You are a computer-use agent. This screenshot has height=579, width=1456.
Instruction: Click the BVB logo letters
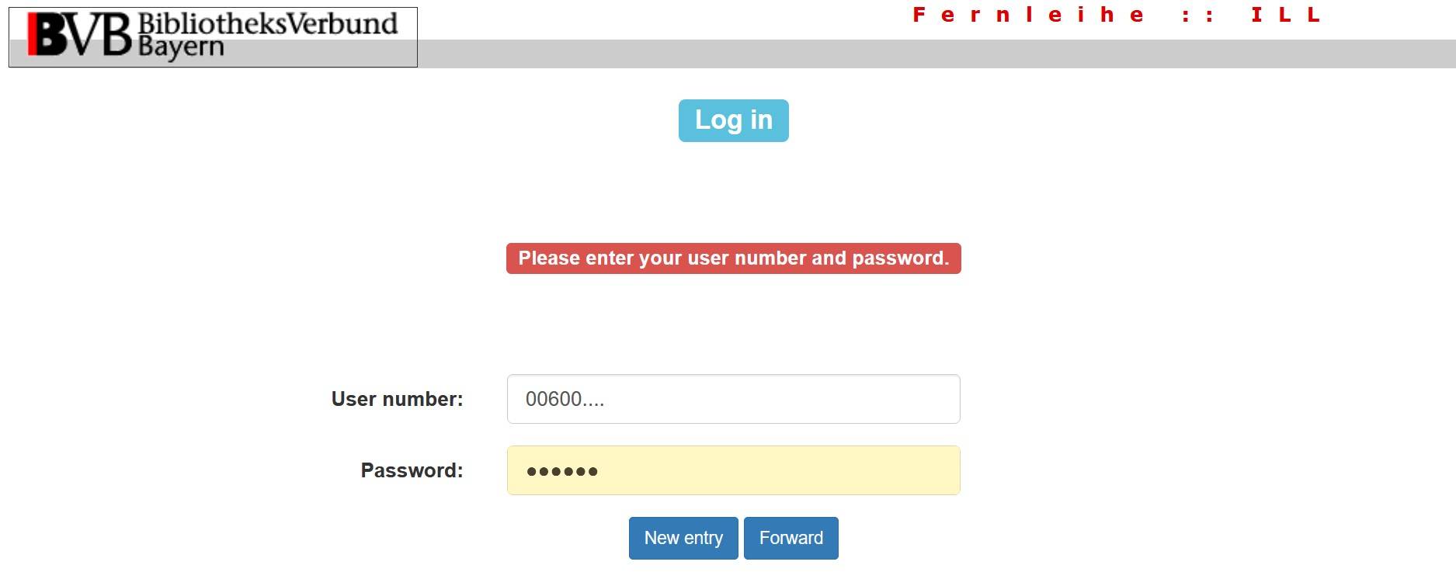coord(81,36)
